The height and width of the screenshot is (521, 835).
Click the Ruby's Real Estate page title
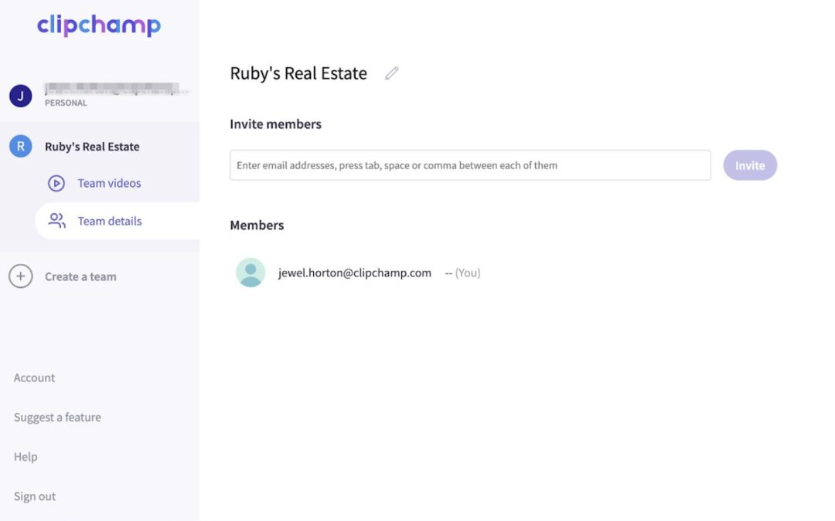[298, 73]
